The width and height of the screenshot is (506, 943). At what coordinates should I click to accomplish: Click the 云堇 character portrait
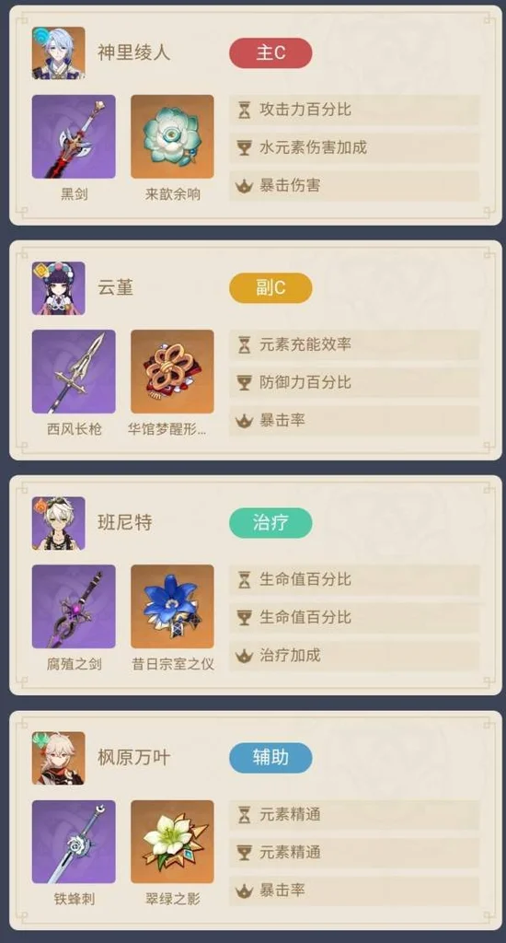pyautogui.click(x=58, y=288)
